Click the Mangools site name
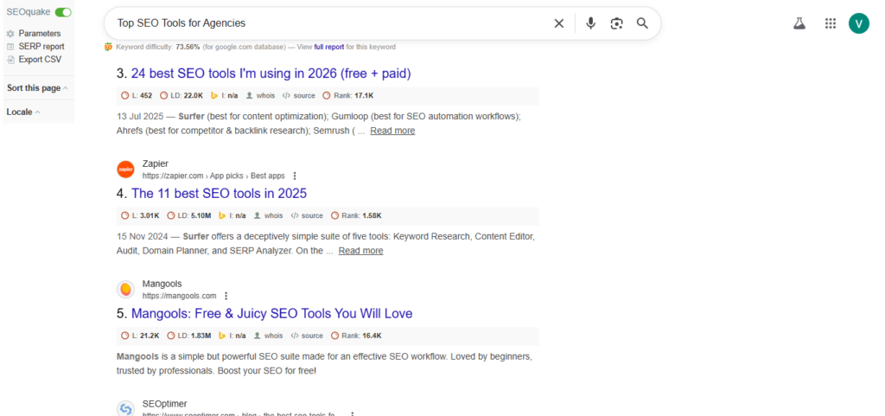 click(162, 284)
